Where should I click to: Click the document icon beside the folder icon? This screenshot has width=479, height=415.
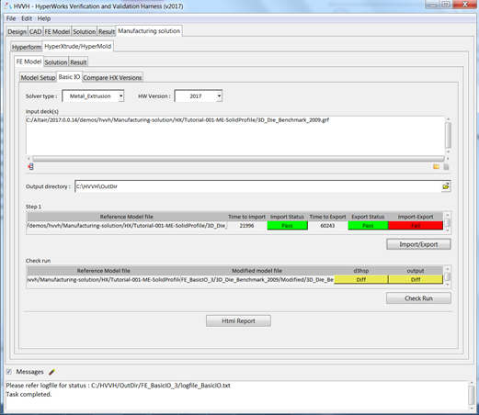pos(446,167)
